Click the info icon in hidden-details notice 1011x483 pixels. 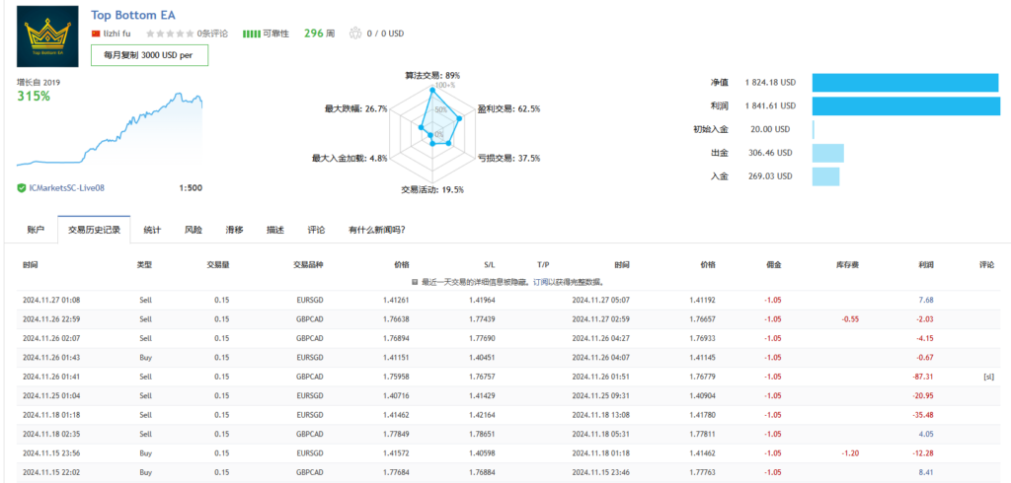[415, 281]
